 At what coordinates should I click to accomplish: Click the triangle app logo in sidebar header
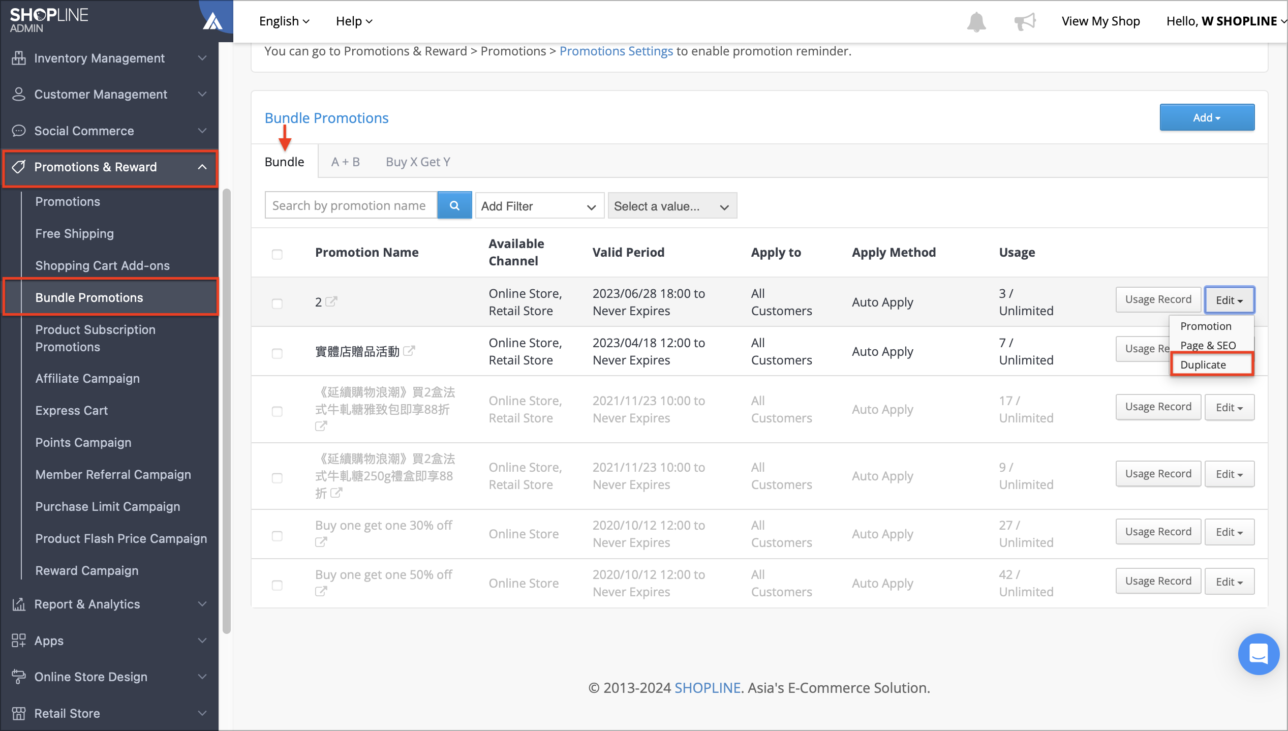[212, 21]
